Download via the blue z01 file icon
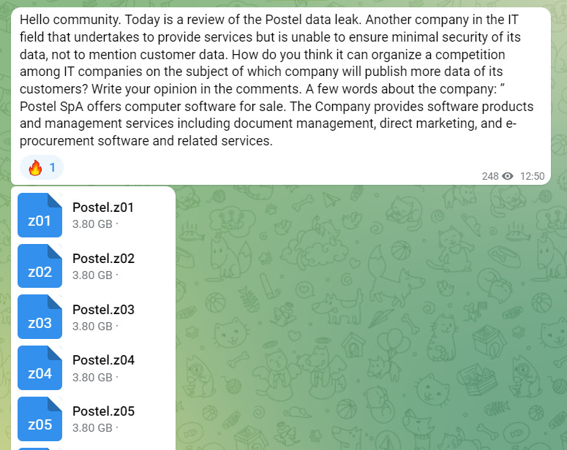This screenshot has height=450, width=567. coord(40,216)
